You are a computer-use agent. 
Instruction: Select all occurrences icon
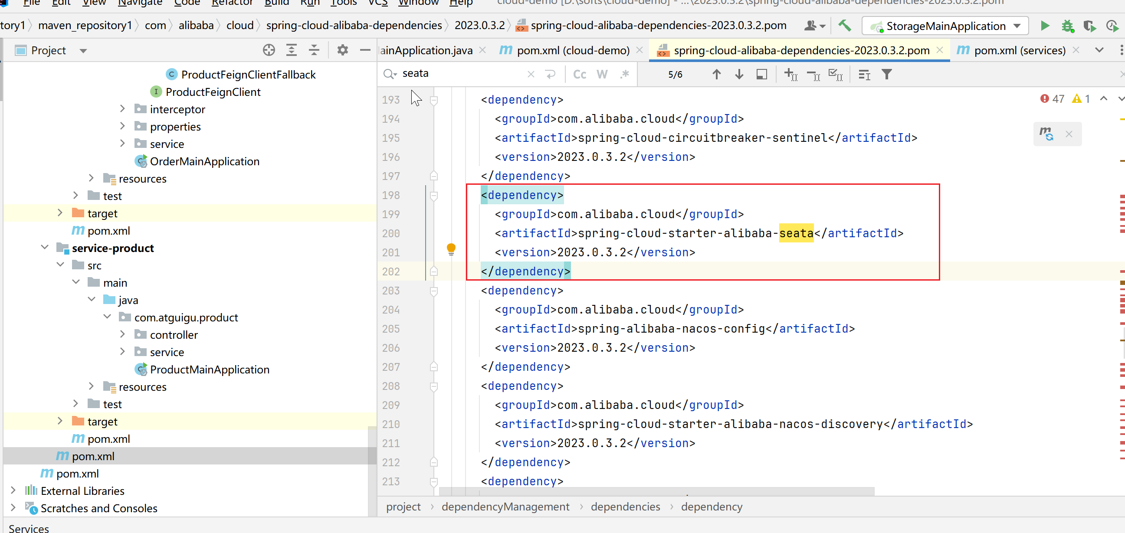(x=836, y=75)
